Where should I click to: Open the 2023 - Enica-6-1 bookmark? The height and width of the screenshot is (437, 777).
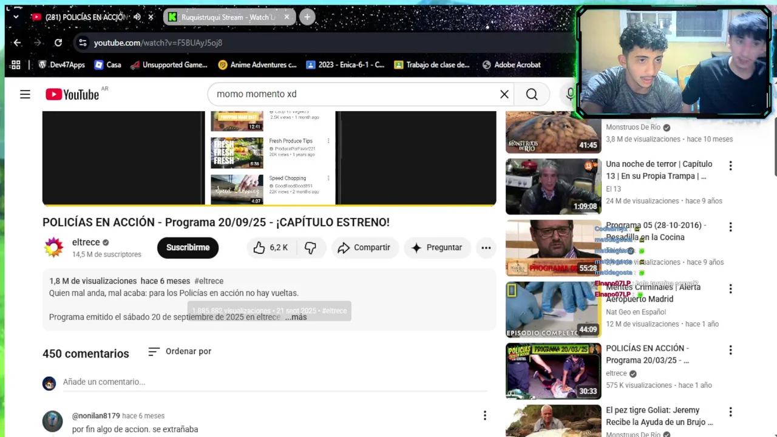point(345,65)
